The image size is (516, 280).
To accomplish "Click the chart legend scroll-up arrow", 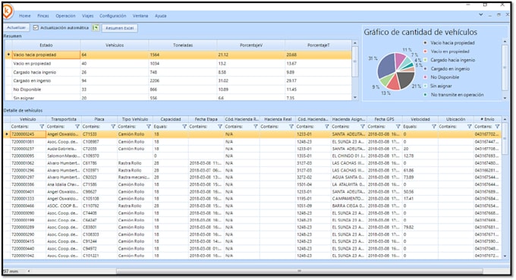I will [505, 42].
